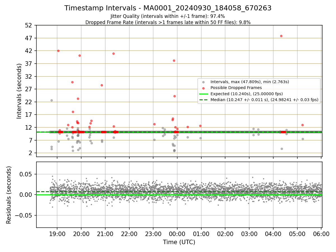Click the plot title 'Timestamp Intervals - MA0001_20240930_184058_670263'
Screen dimensions: 336x252
click(x=168, y=8)
